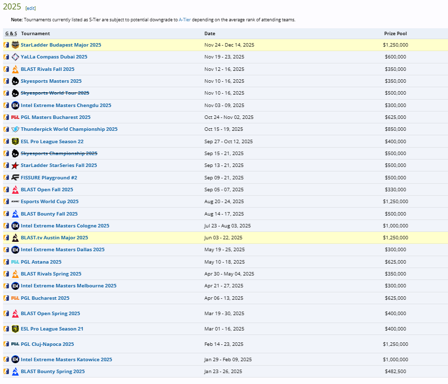Click the BLAST Open Fall 2025 logo icon

[x=15, y=190]
